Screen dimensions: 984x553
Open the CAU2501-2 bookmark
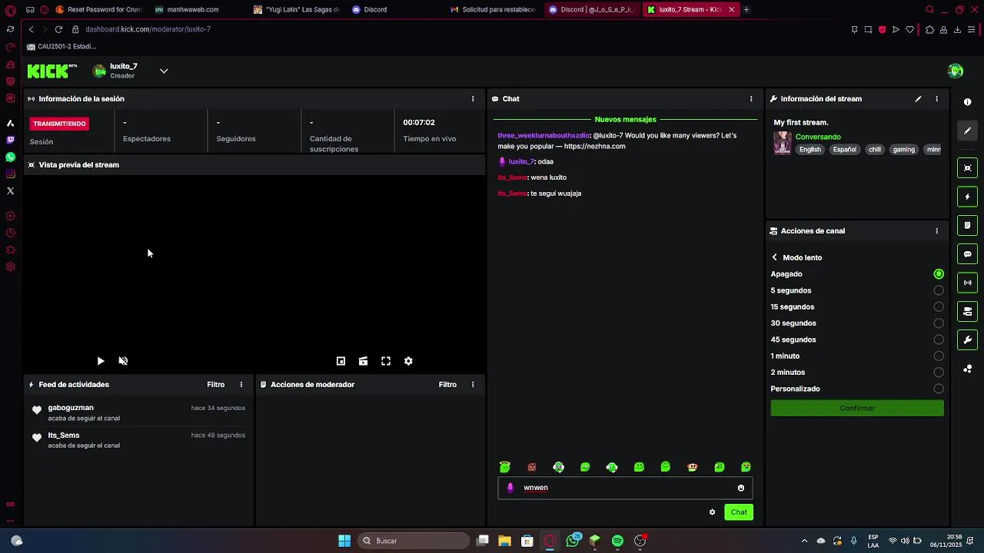(61, 47)
